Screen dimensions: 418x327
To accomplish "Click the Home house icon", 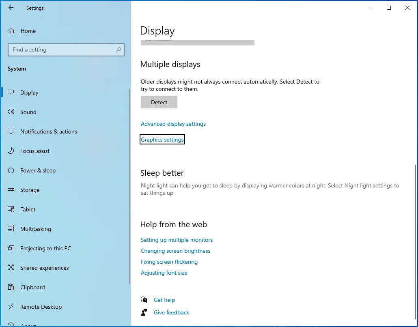I will [x=11, y=31].
